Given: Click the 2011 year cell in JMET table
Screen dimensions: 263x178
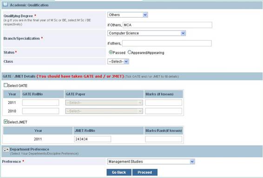Looking at the screenshot, I should coord(38,139).
